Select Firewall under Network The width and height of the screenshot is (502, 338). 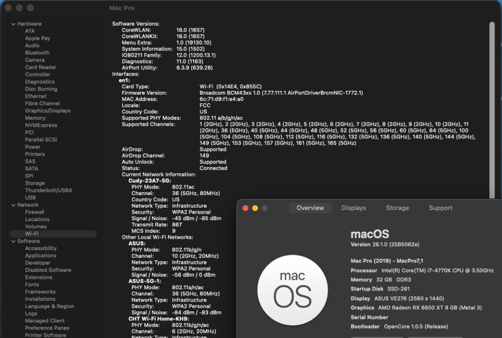(35, 212)
